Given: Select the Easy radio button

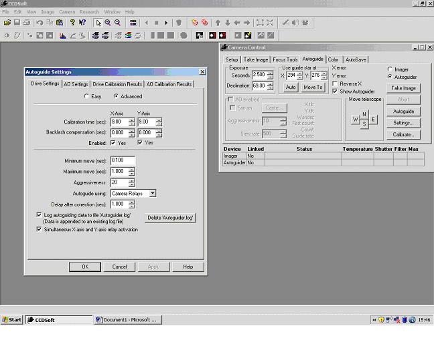Looking at the screenshot, I should coord(86,97).
